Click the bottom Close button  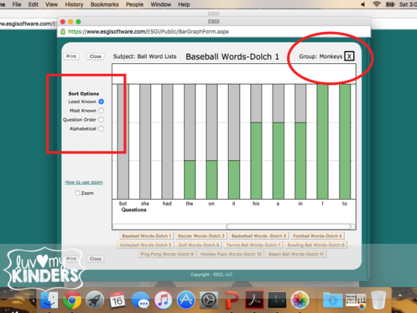[x=96, y=258]
